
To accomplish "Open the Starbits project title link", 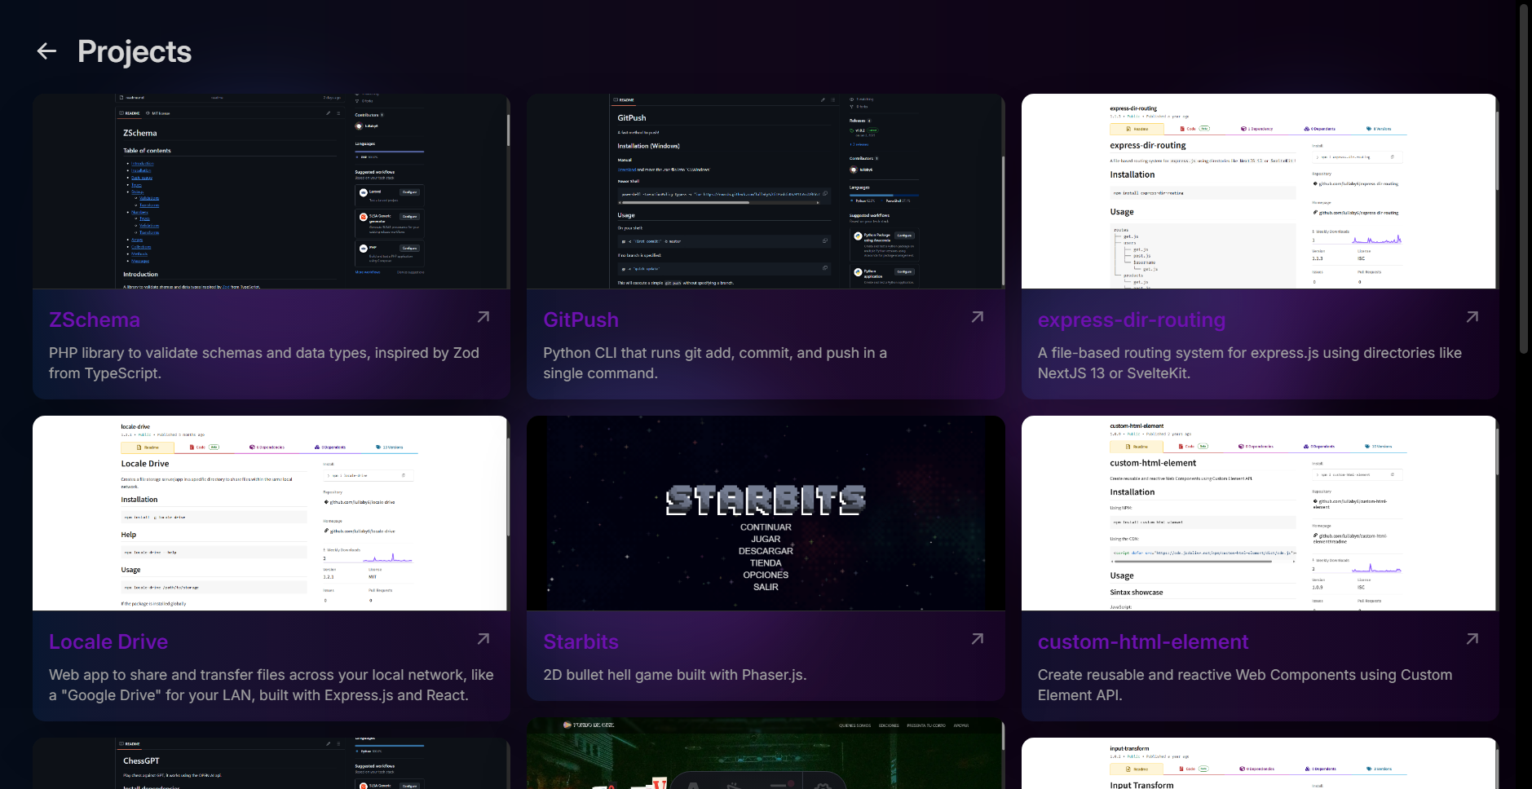I will point(581,641).
